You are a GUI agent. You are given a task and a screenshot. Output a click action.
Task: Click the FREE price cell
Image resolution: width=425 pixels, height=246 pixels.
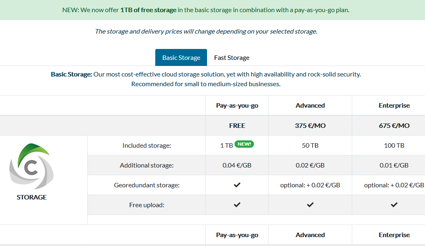(x=237, y=125)
